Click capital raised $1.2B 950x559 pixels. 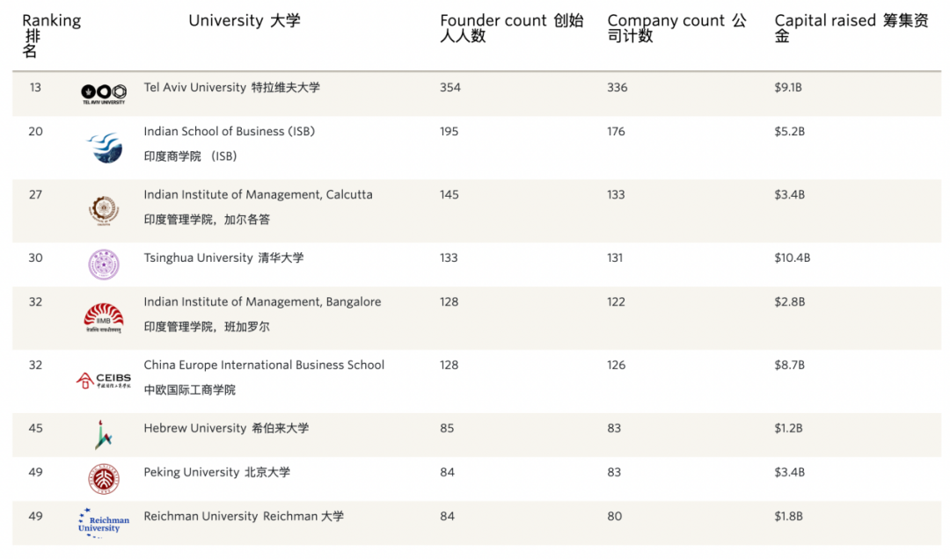788,427
